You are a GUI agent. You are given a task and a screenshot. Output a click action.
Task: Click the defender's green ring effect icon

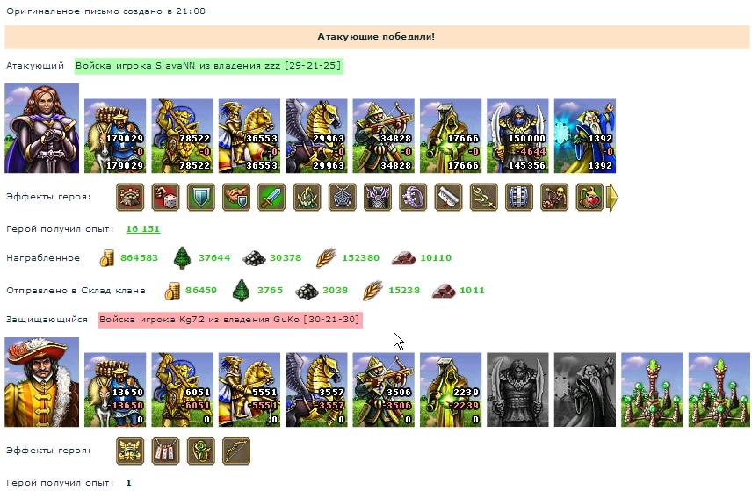pos(201,451)
